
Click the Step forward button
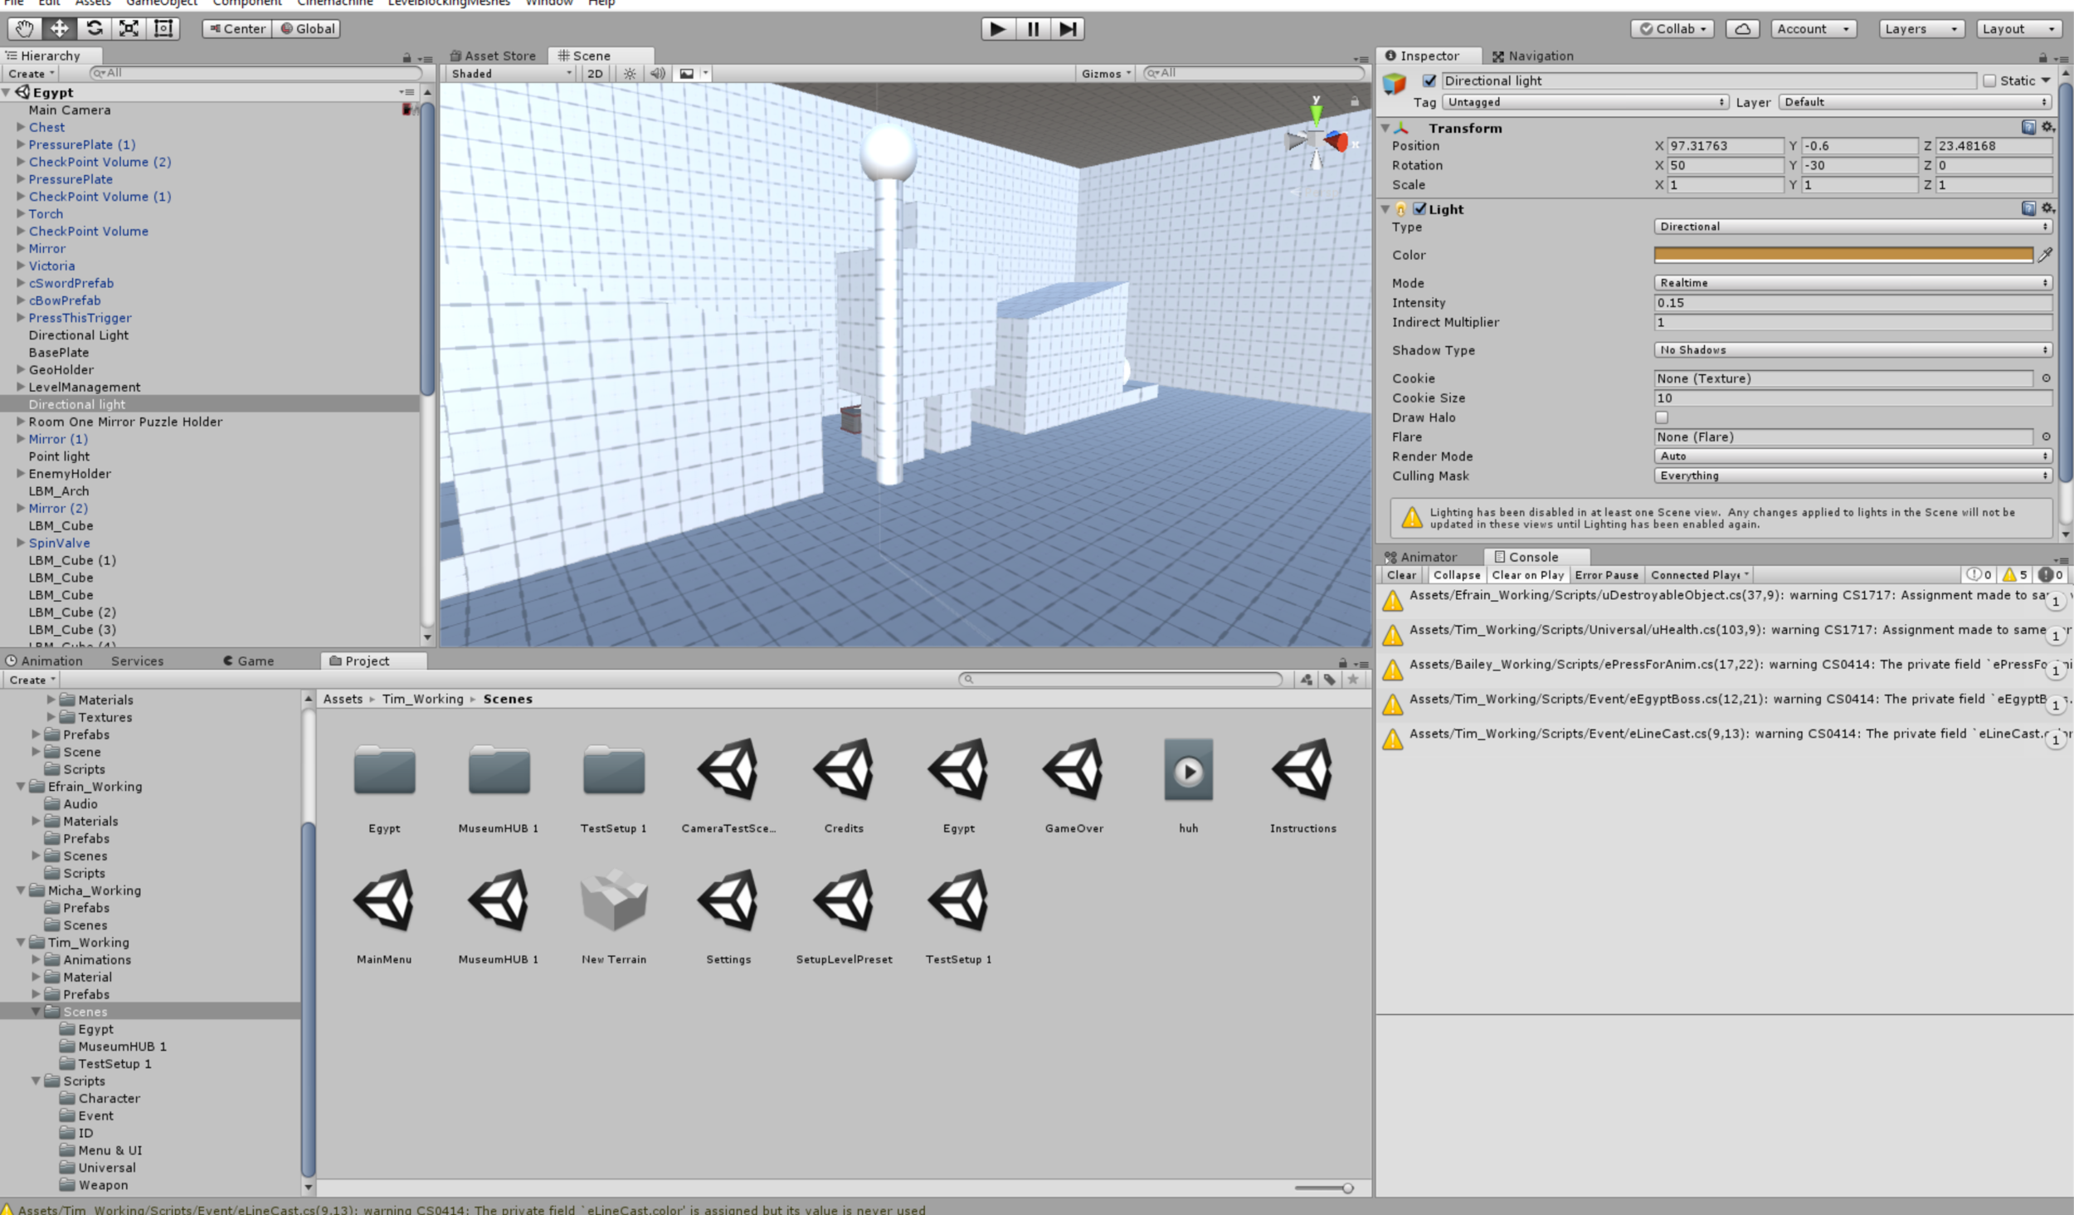pyautogui.click(x=1068, y=29)
